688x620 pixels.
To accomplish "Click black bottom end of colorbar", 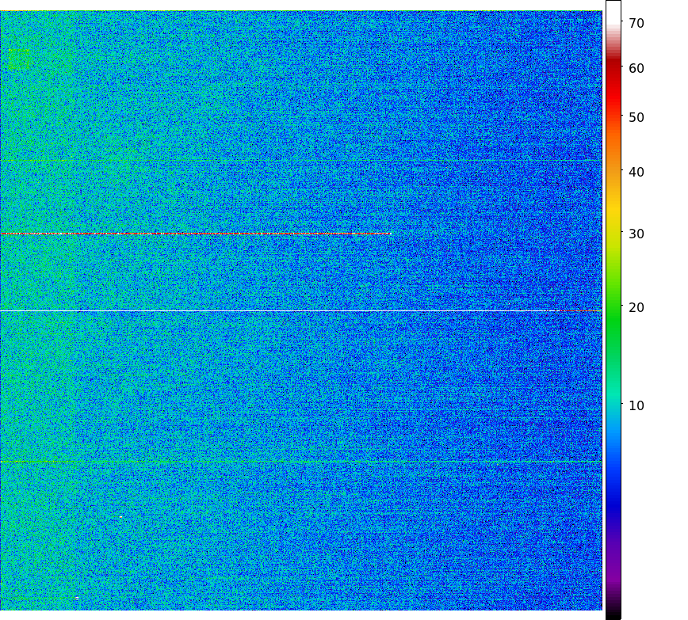I will (x=613, y=615).
